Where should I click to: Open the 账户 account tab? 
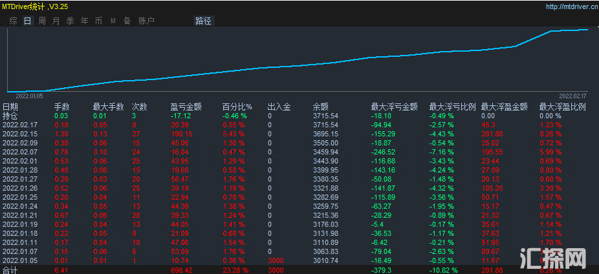[147, 21]
